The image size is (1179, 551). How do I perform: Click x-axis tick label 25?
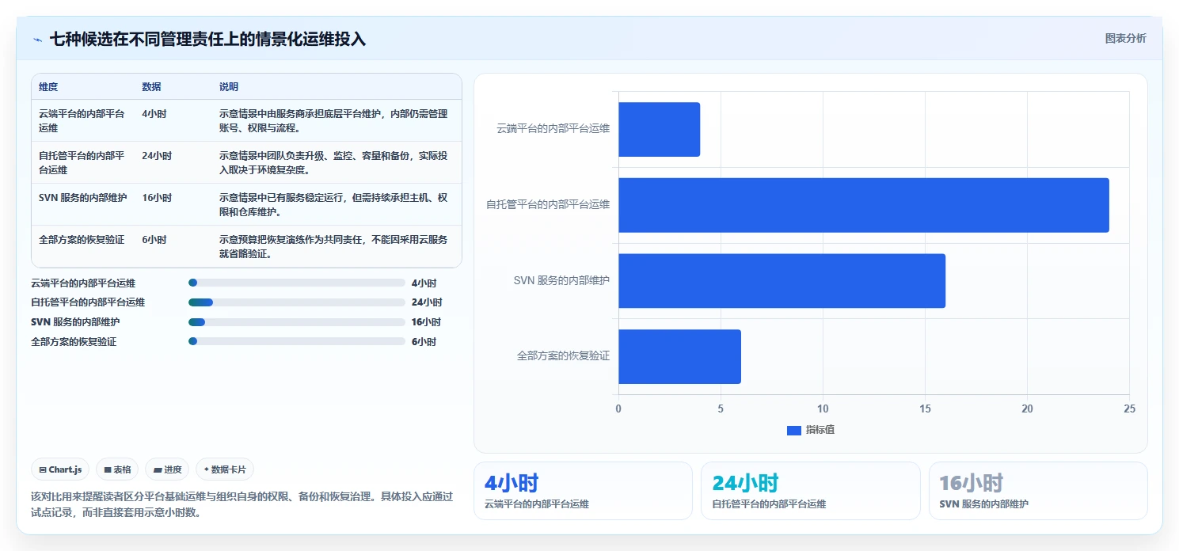1129,409
